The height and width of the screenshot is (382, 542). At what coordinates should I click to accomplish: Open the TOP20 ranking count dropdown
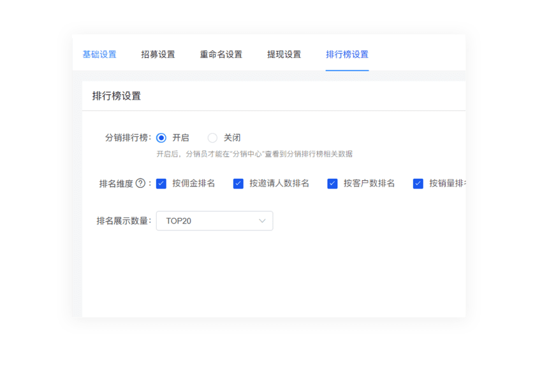[215, 221]
